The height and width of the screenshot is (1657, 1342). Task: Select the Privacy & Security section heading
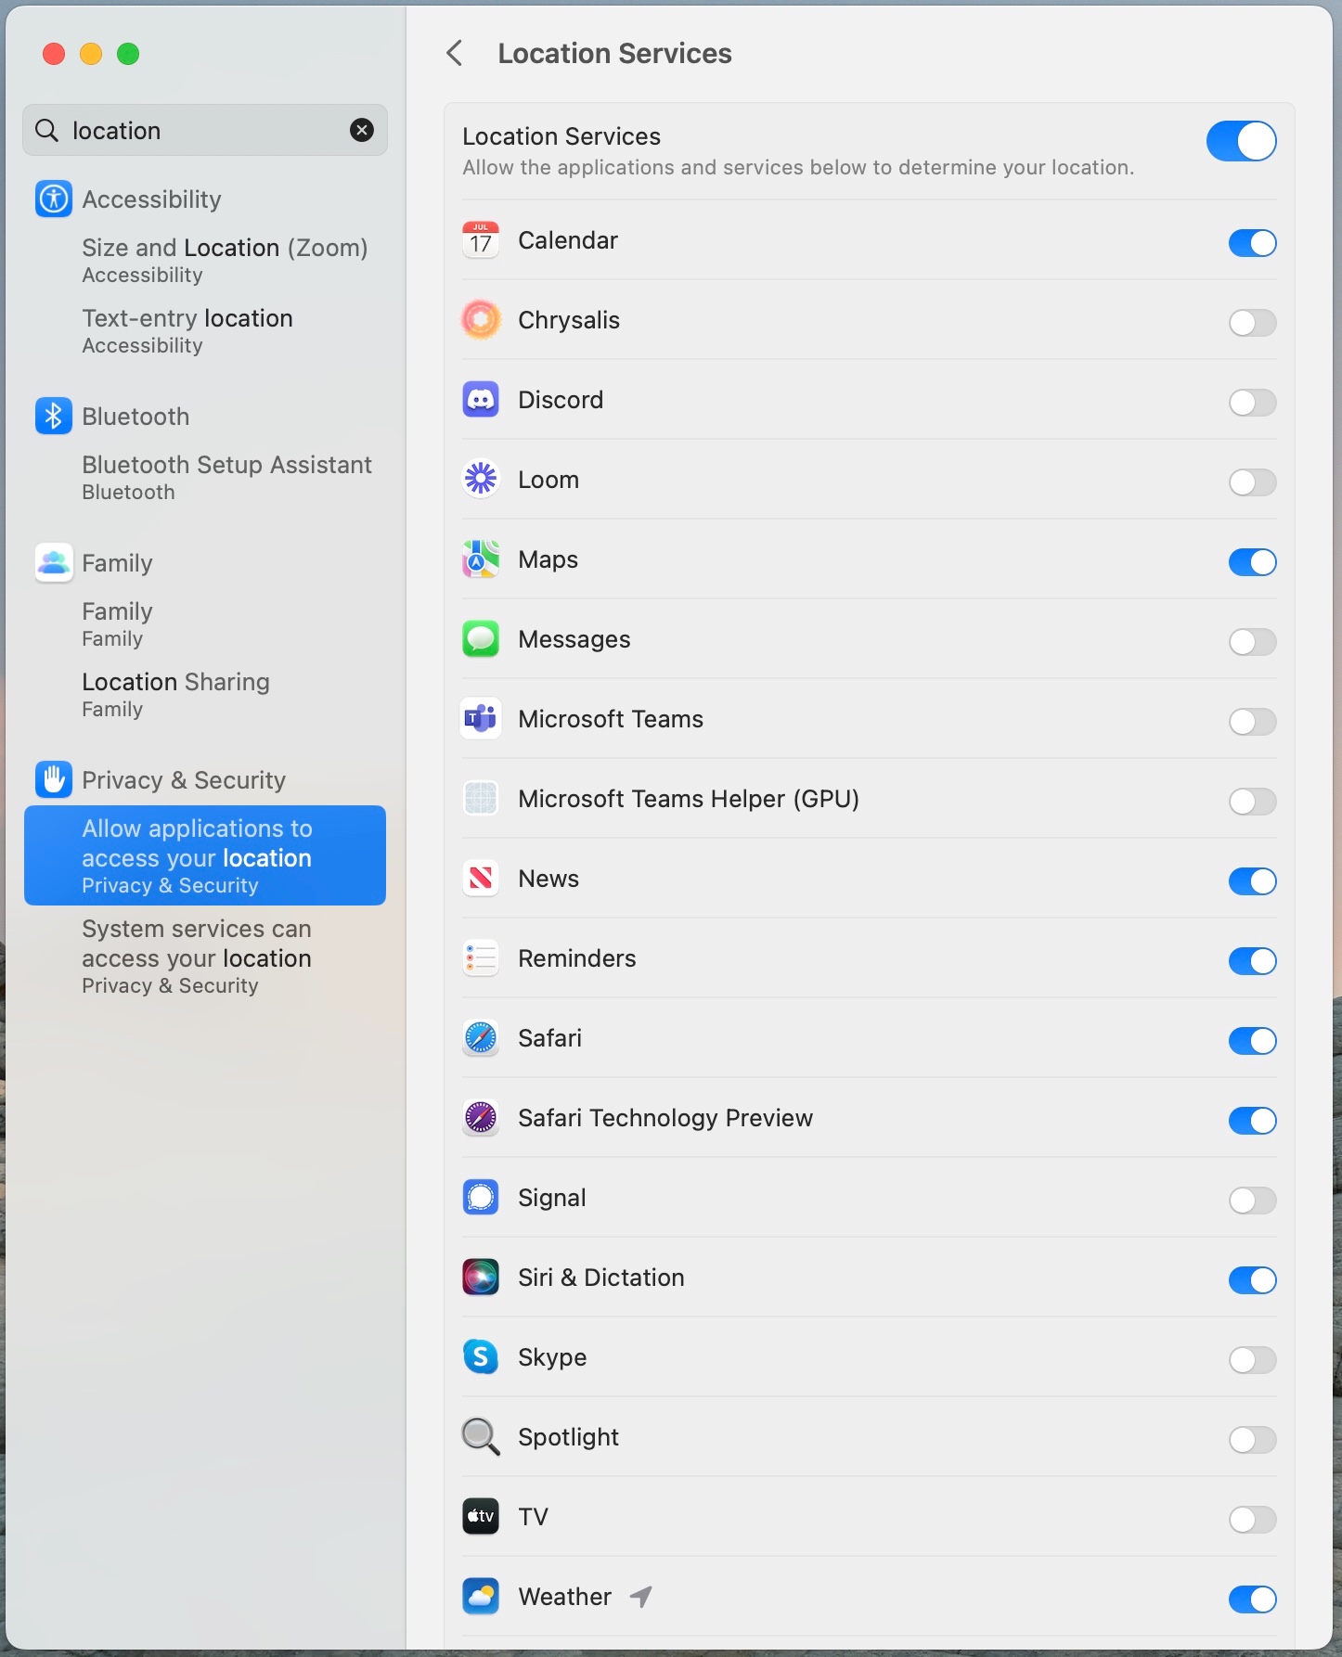pos(184,780)
